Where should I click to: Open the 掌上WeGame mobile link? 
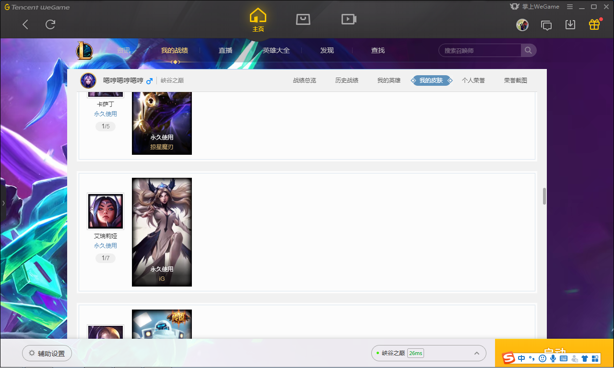(x=535, y=7)
